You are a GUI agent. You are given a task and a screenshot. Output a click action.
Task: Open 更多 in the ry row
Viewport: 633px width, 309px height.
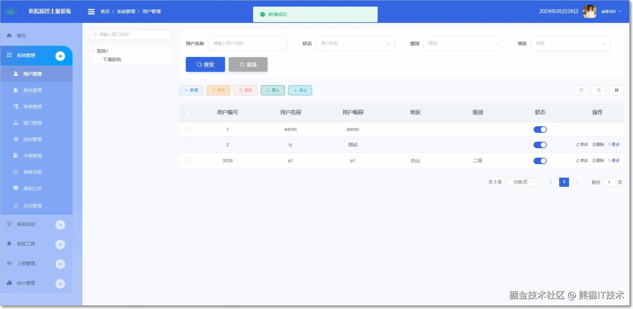(614, 144)
